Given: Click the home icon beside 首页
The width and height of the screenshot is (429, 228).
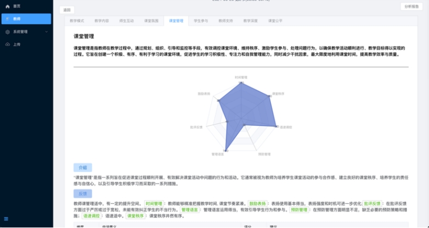Looking at the screenshot, I should tap(8, 6).
